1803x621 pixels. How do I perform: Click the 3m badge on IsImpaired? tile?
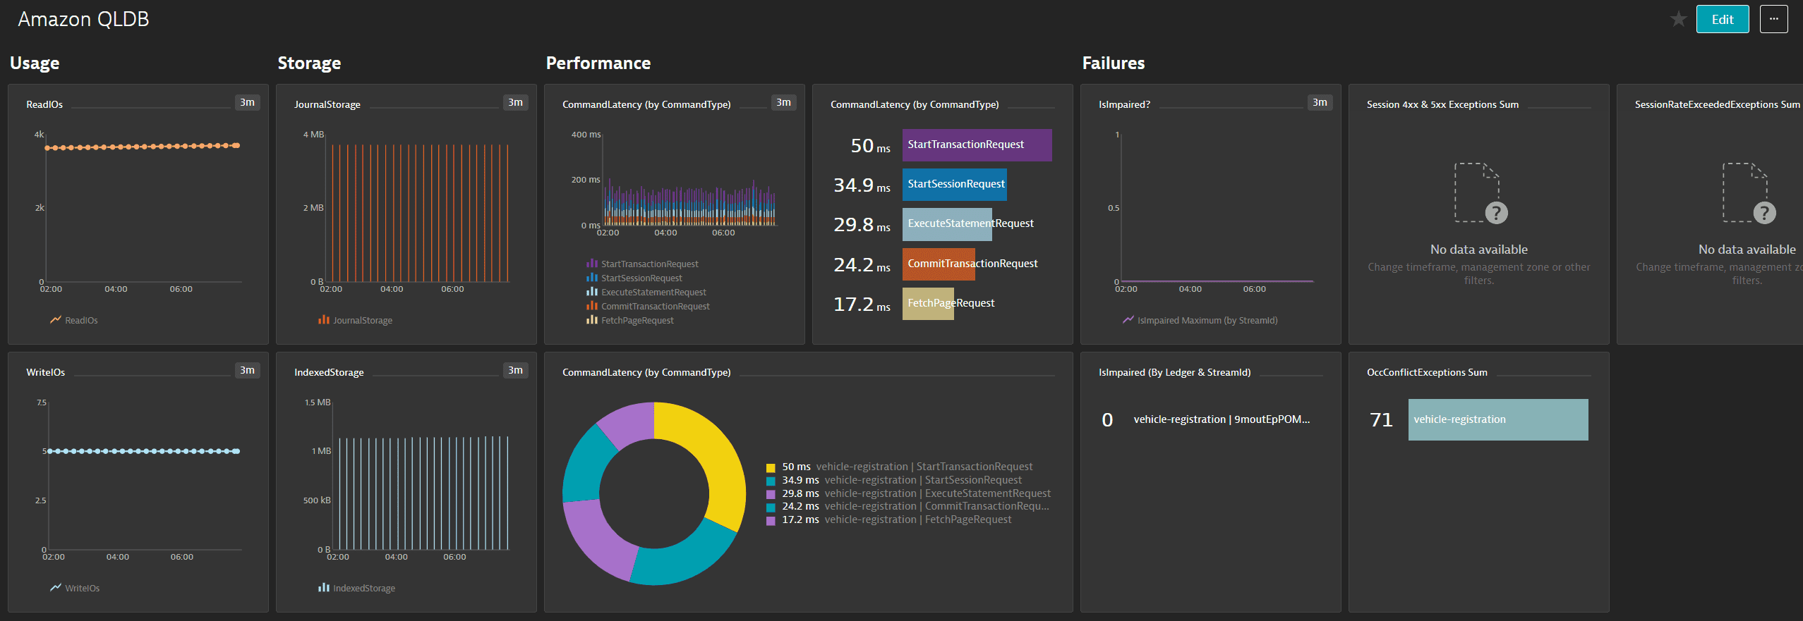click(1320, 102)
